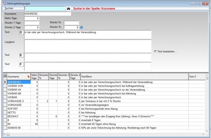Click the binoculars search icon
211x138 pixels.
[69, 8]
